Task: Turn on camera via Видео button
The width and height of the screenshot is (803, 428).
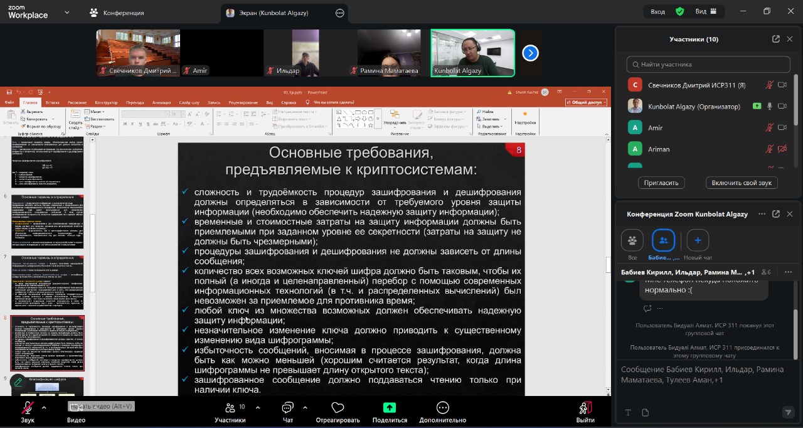Action: click(76, 409)
